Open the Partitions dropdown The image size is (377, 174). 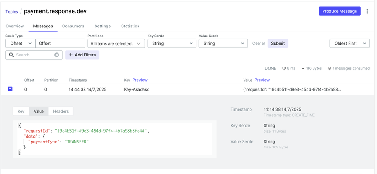116,43
